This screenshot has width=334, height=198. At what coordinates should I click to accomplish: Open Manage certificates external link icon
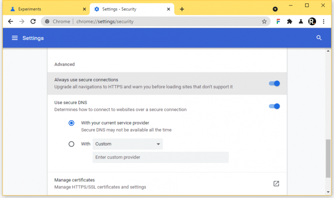[276, 183]
